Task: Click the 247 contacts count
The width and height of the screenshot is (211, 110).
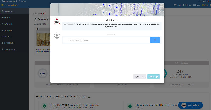Action: coord(180,71)
